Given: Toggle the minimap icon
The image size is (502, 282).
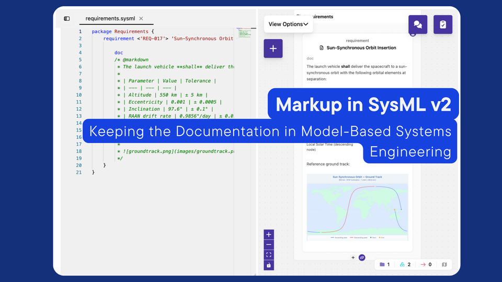Looking at the screenshot, I should (x=444, y=264).
